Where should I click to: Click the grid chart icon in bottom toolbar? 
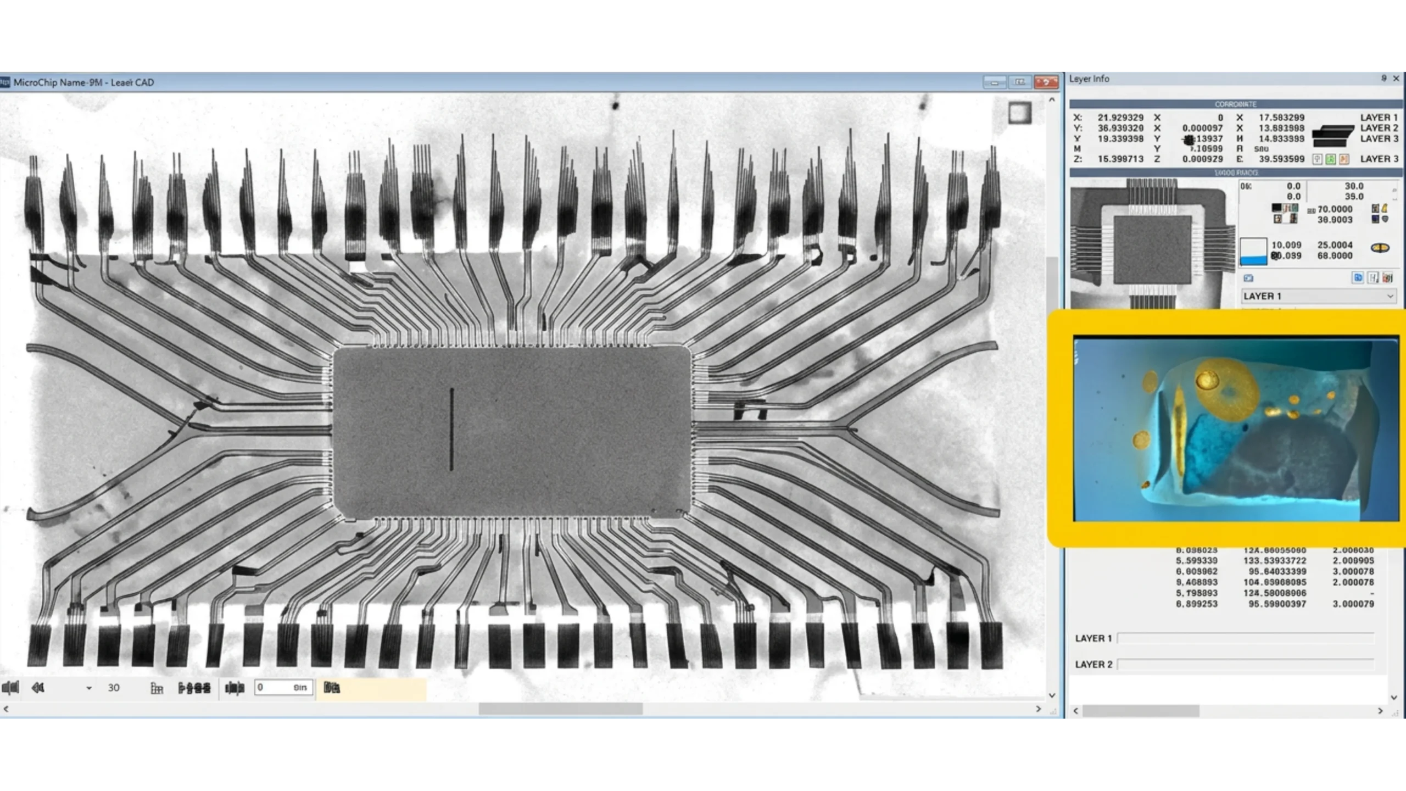tap(157, 688)
